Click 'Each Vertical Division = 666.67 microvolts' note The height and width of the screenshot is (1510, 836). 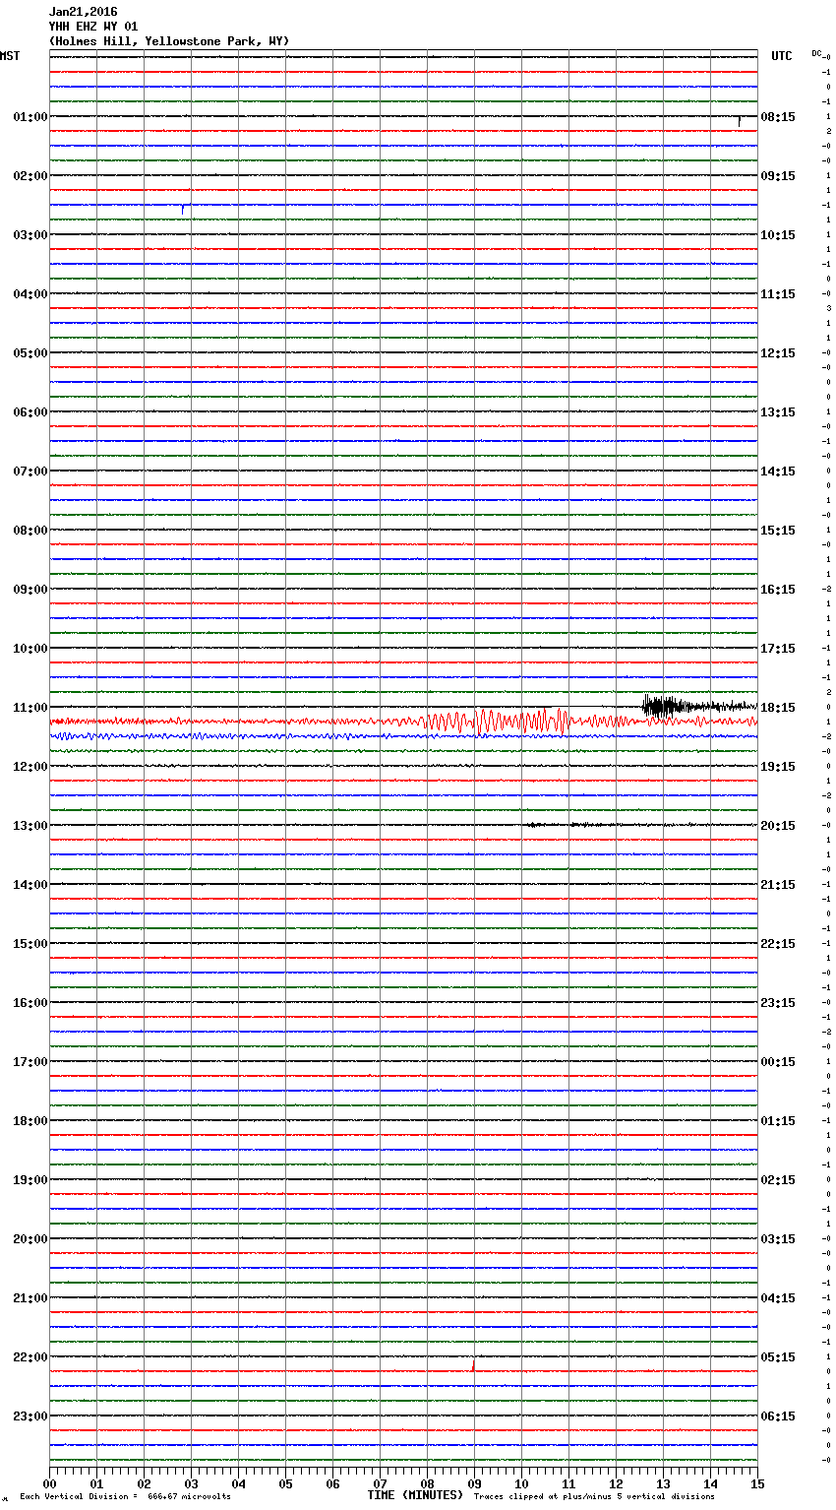tap(125, 1497)
